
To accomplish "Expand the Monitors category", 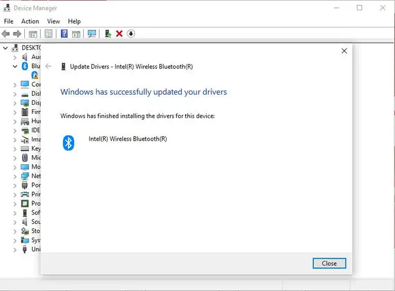I will point(15,167).
